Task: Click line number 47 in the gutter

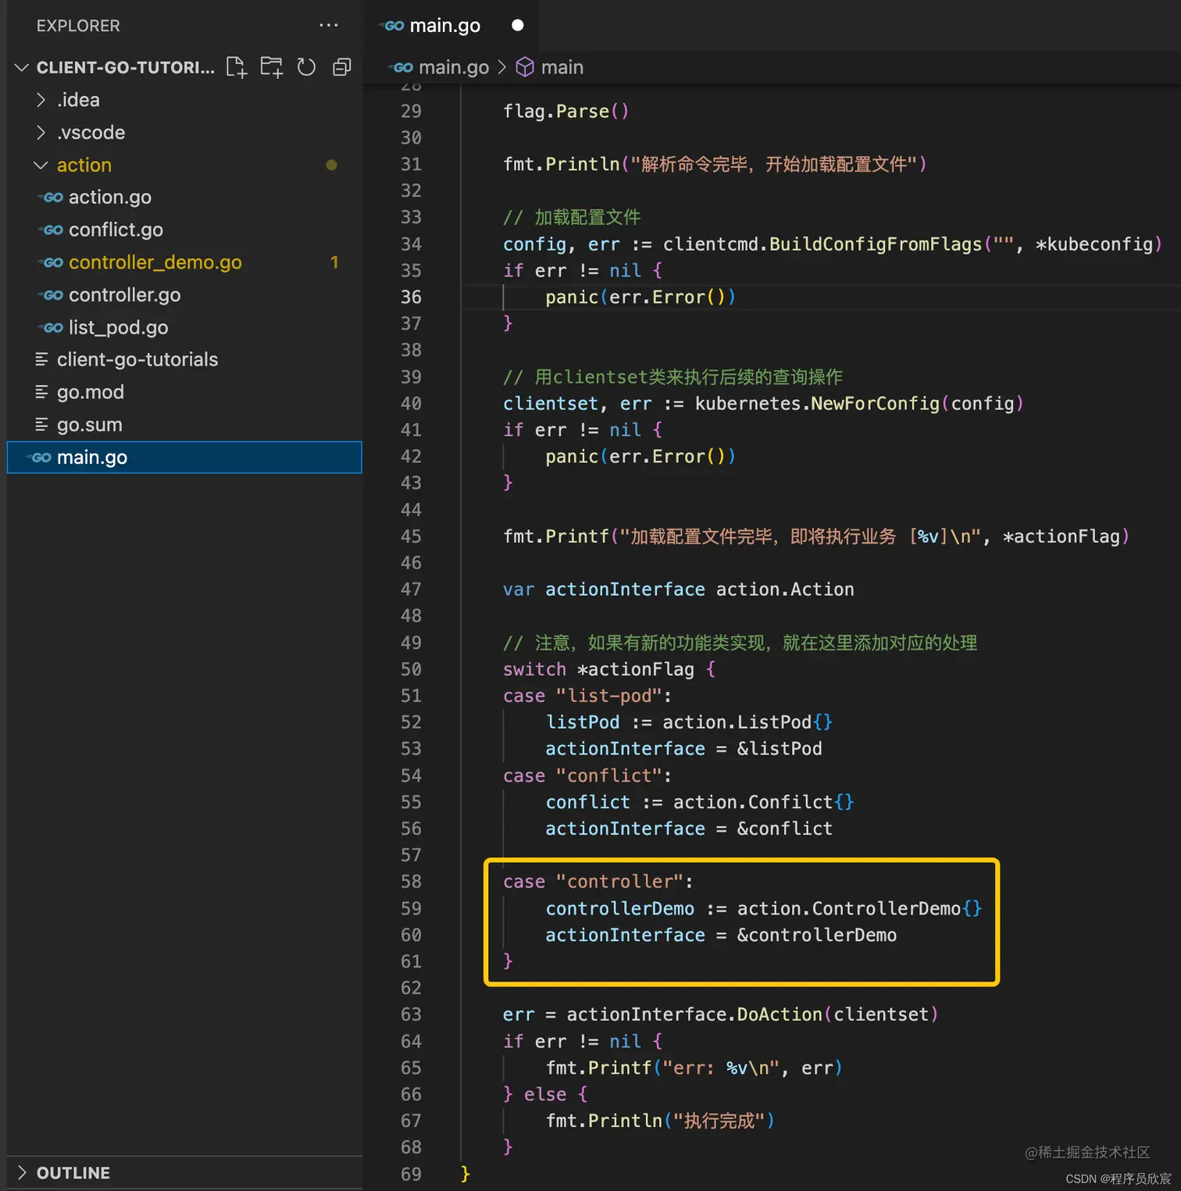Action: [411, 590]
